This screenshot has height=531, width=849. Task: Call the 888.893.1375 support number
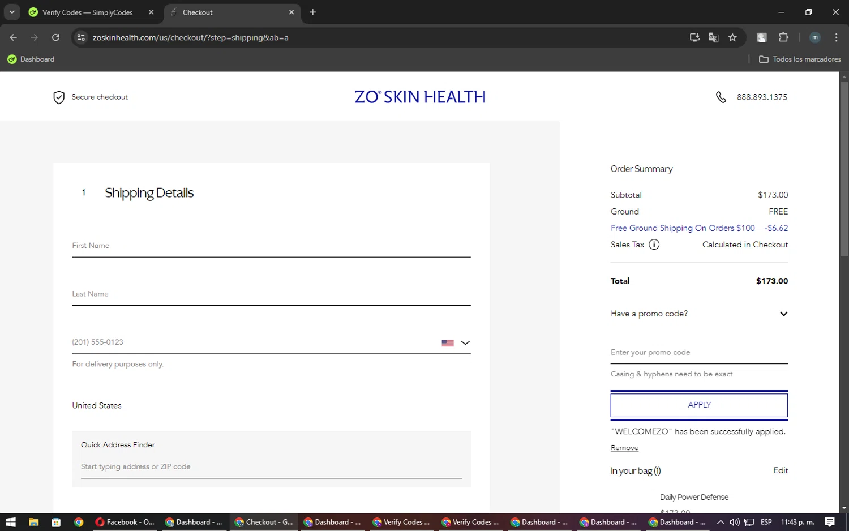tap(762, 97)
